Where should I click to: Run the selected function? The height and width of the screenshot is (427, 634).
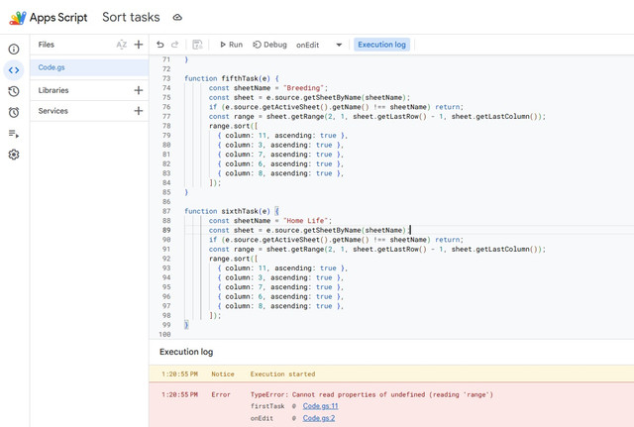click(231, 45)
